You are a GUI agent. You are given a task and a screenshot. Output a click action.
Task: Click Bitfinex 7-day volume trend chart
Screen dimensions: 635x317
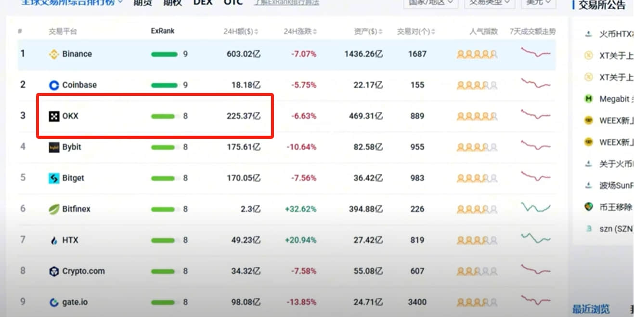tap(535, 208)
